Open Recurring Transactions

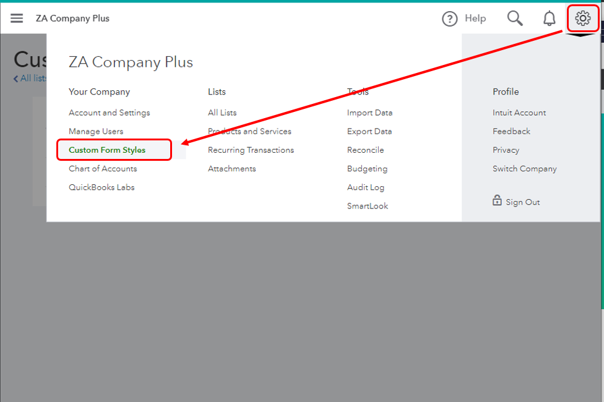[251, 150]
